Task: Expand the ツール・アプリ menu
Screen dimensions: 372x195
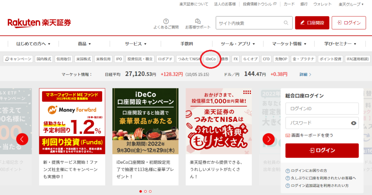Action: (238, 44)
